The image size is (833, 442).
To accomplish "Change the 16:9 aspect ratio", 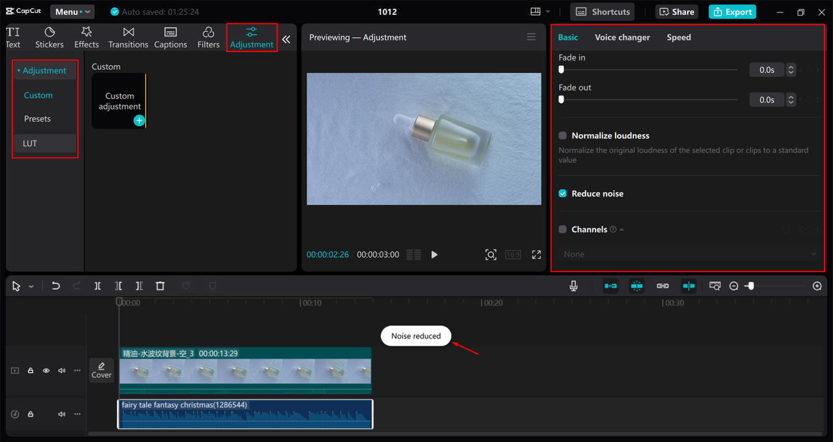I will click(513, 255).
